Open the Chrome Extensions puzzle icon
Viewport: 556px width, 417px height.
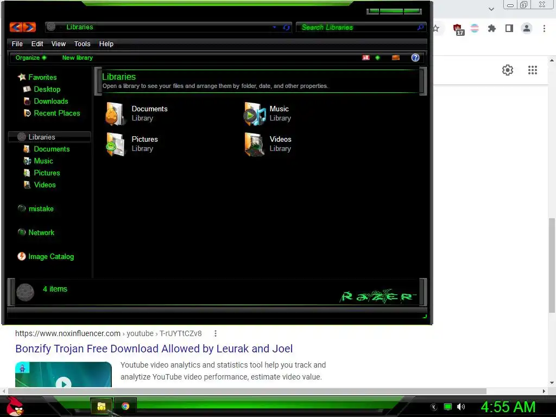coord(491,28)
